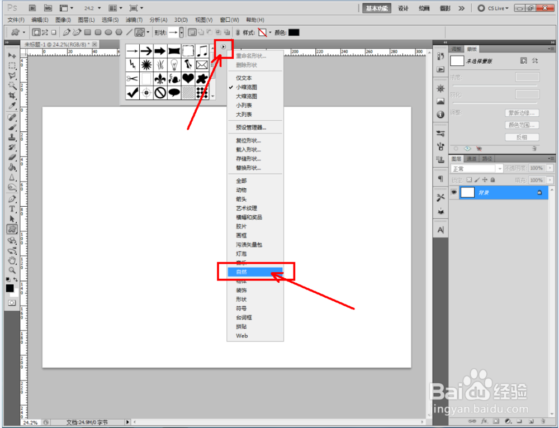Image resolution: width=559 pixels, height=428 pixels.
Task: Open shape picker flyout menu arrow
Action: (223, 47)
